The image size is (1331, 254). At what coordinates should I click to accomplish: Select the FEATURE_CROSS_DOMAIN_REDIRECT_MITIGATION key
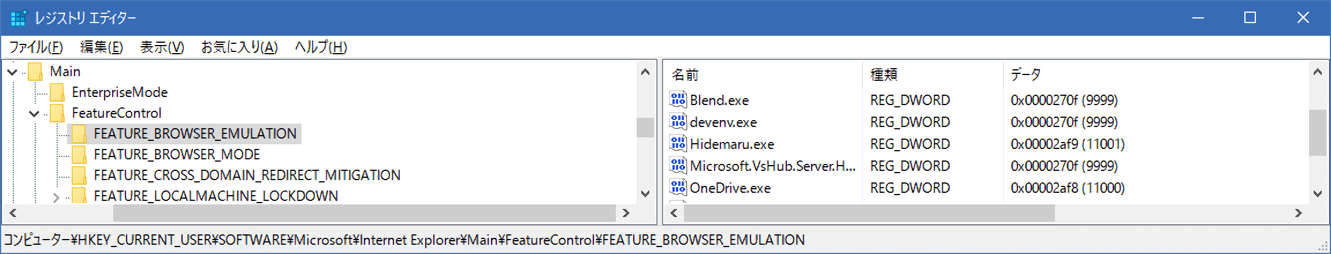pos(247,175)
